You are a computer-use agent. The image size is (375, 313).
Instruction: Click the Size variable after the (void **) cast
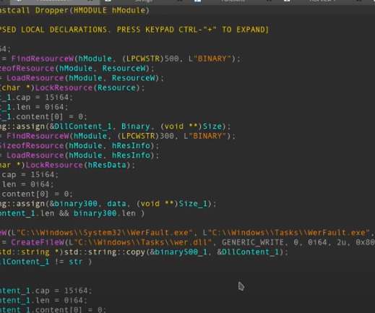point(212,127)
